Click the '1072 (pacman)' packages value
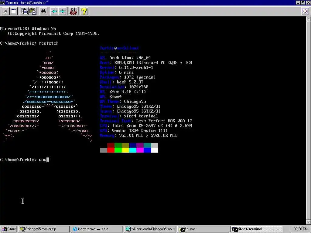 click(x=140, y=77)
